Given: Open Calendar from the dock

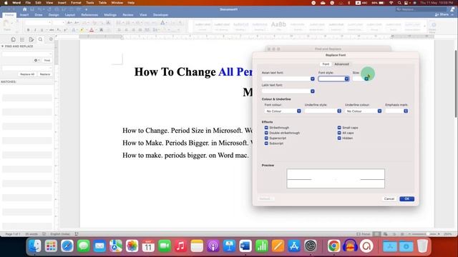Looking at the screenshot, I should (x=148, y=246).
